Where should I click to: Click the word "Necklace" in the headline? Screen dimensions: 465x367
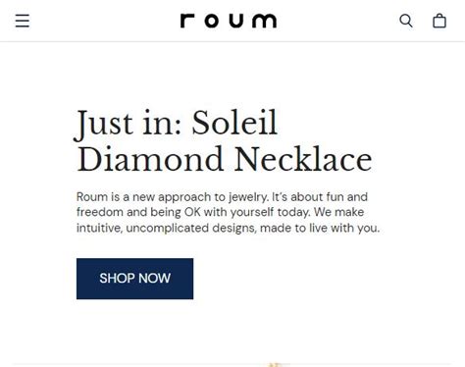coord(303,159)
